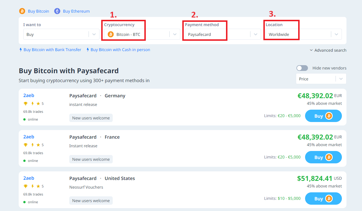Click the Bitcoin icon beside Buy Bitcoin
362x211 pixels.
coord(22,11)
